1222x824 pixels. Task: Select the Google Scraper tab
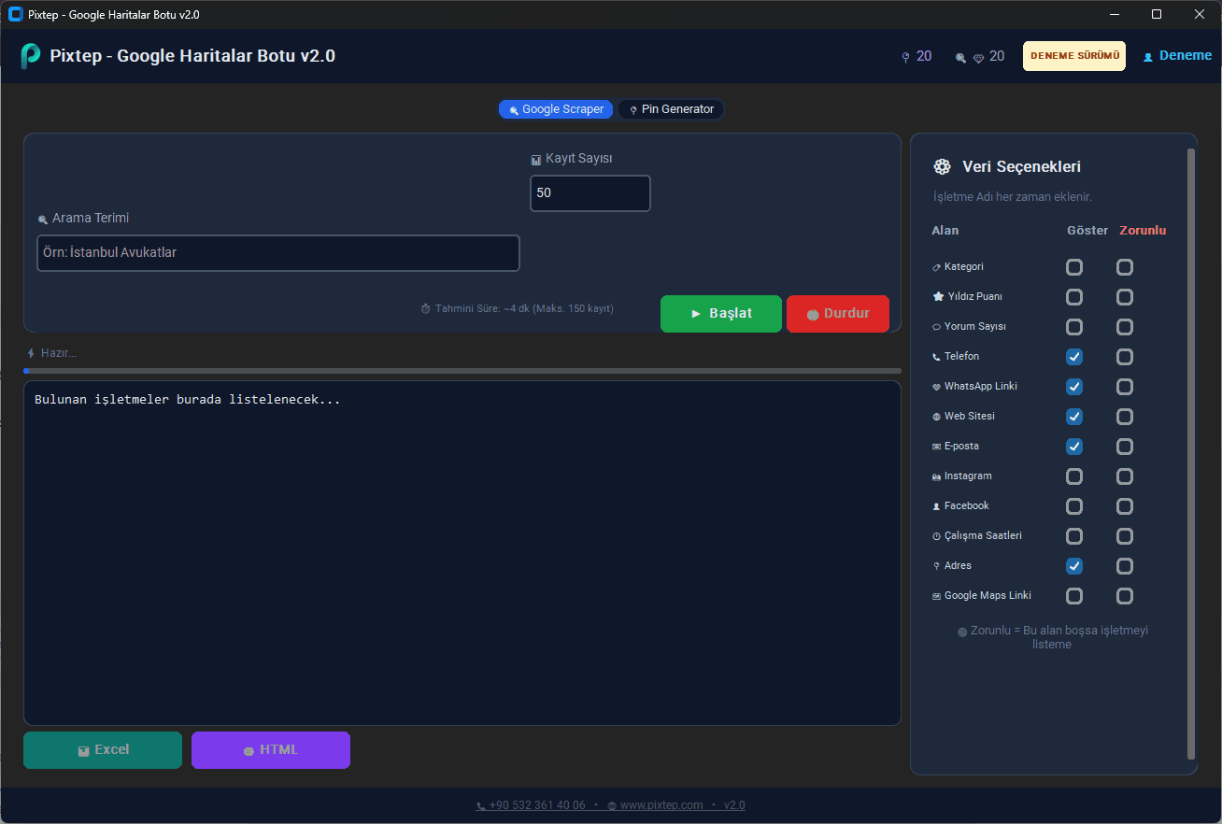coord(557,109)
